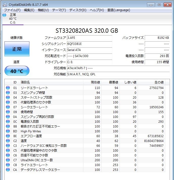Open the ディスク(D) menu

pos(78,10)
